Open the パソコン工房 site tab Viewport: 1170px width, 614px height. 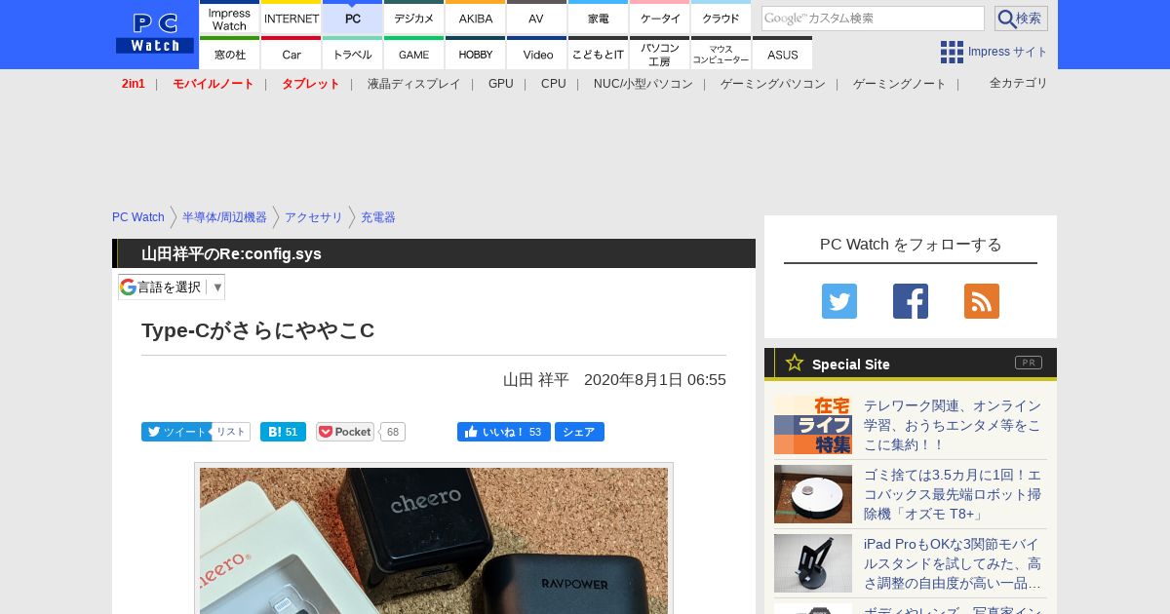tap(660, 53)
